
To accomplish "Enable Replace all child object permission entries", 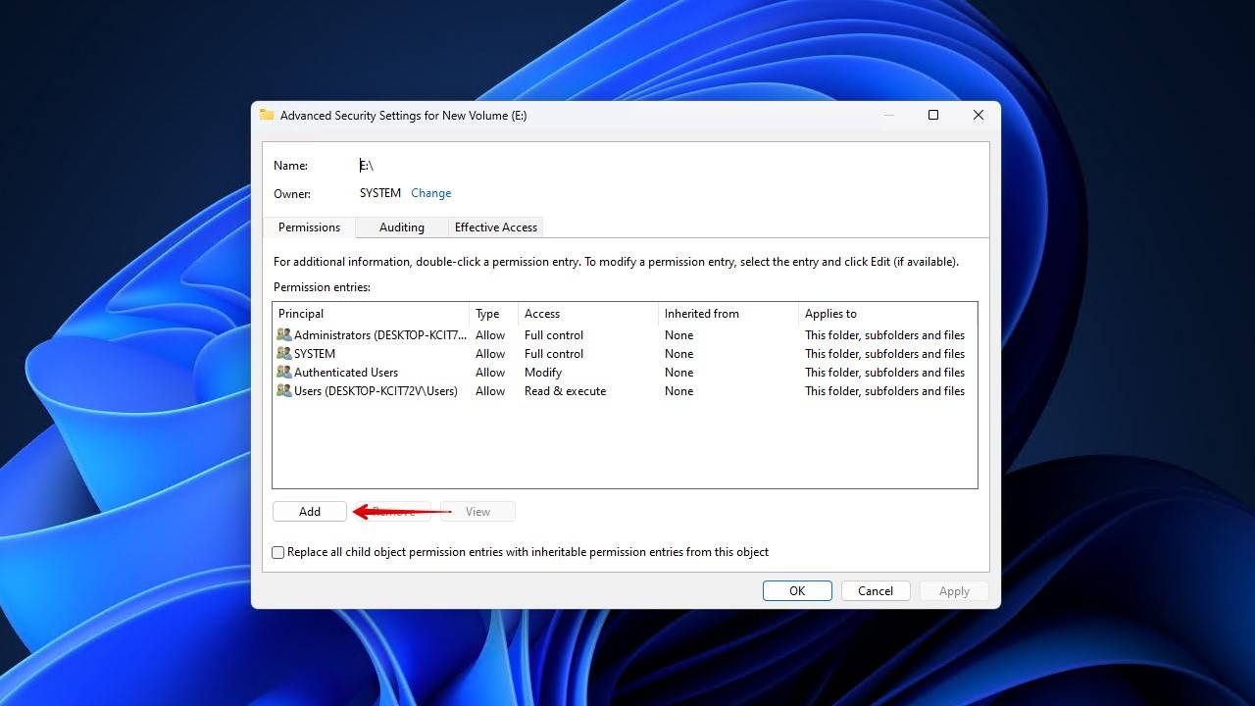I will (x=278, y=553).
